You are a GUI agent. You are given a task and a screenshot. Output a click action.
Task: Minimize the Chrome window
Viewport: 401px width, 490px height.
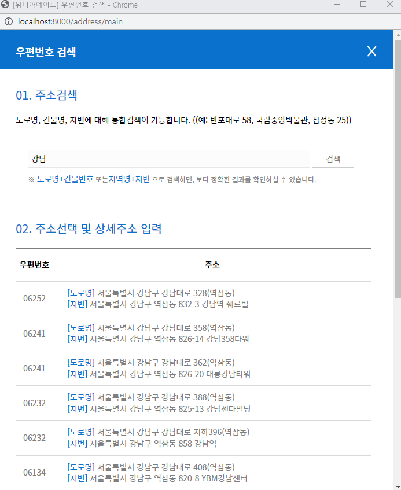click(x=336, y=6)
